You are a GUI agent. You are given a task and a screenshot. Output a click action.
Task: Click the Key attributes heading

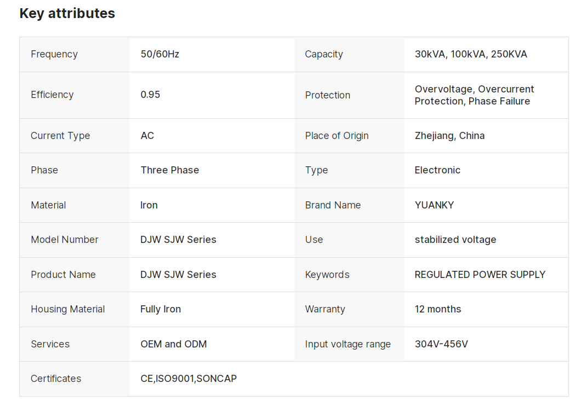[x=67, y=14]
